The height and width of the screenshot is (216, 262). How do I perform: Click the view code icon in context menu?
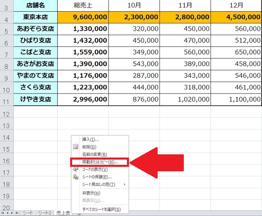[x=75, y=169]
